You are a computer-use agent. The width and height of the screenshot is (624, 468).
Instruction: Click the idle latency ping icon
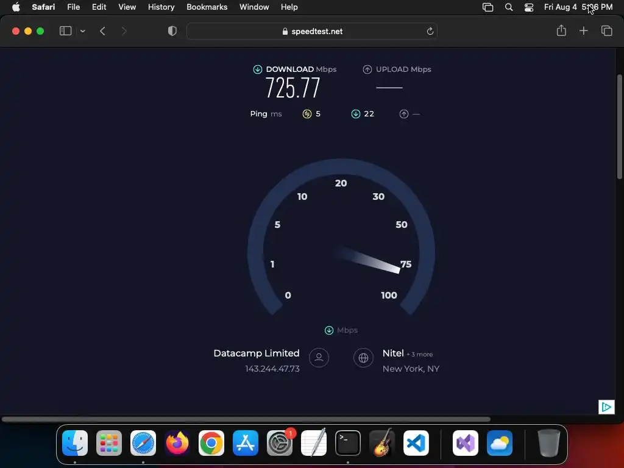pos(307,114)
